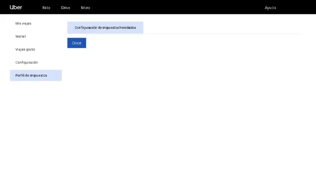Open Wallet from the sidebar
Viewport: 316px width, 178px height.
(x=21, y=37)
